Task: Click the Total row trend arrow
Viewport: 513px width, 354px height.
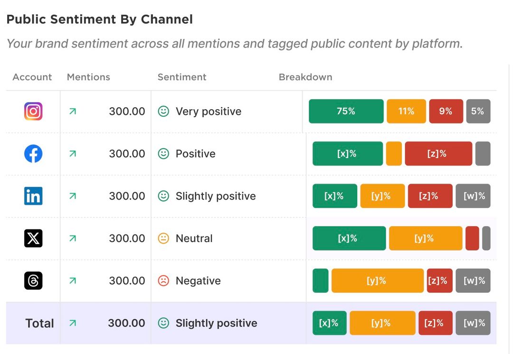Action: 72,323
